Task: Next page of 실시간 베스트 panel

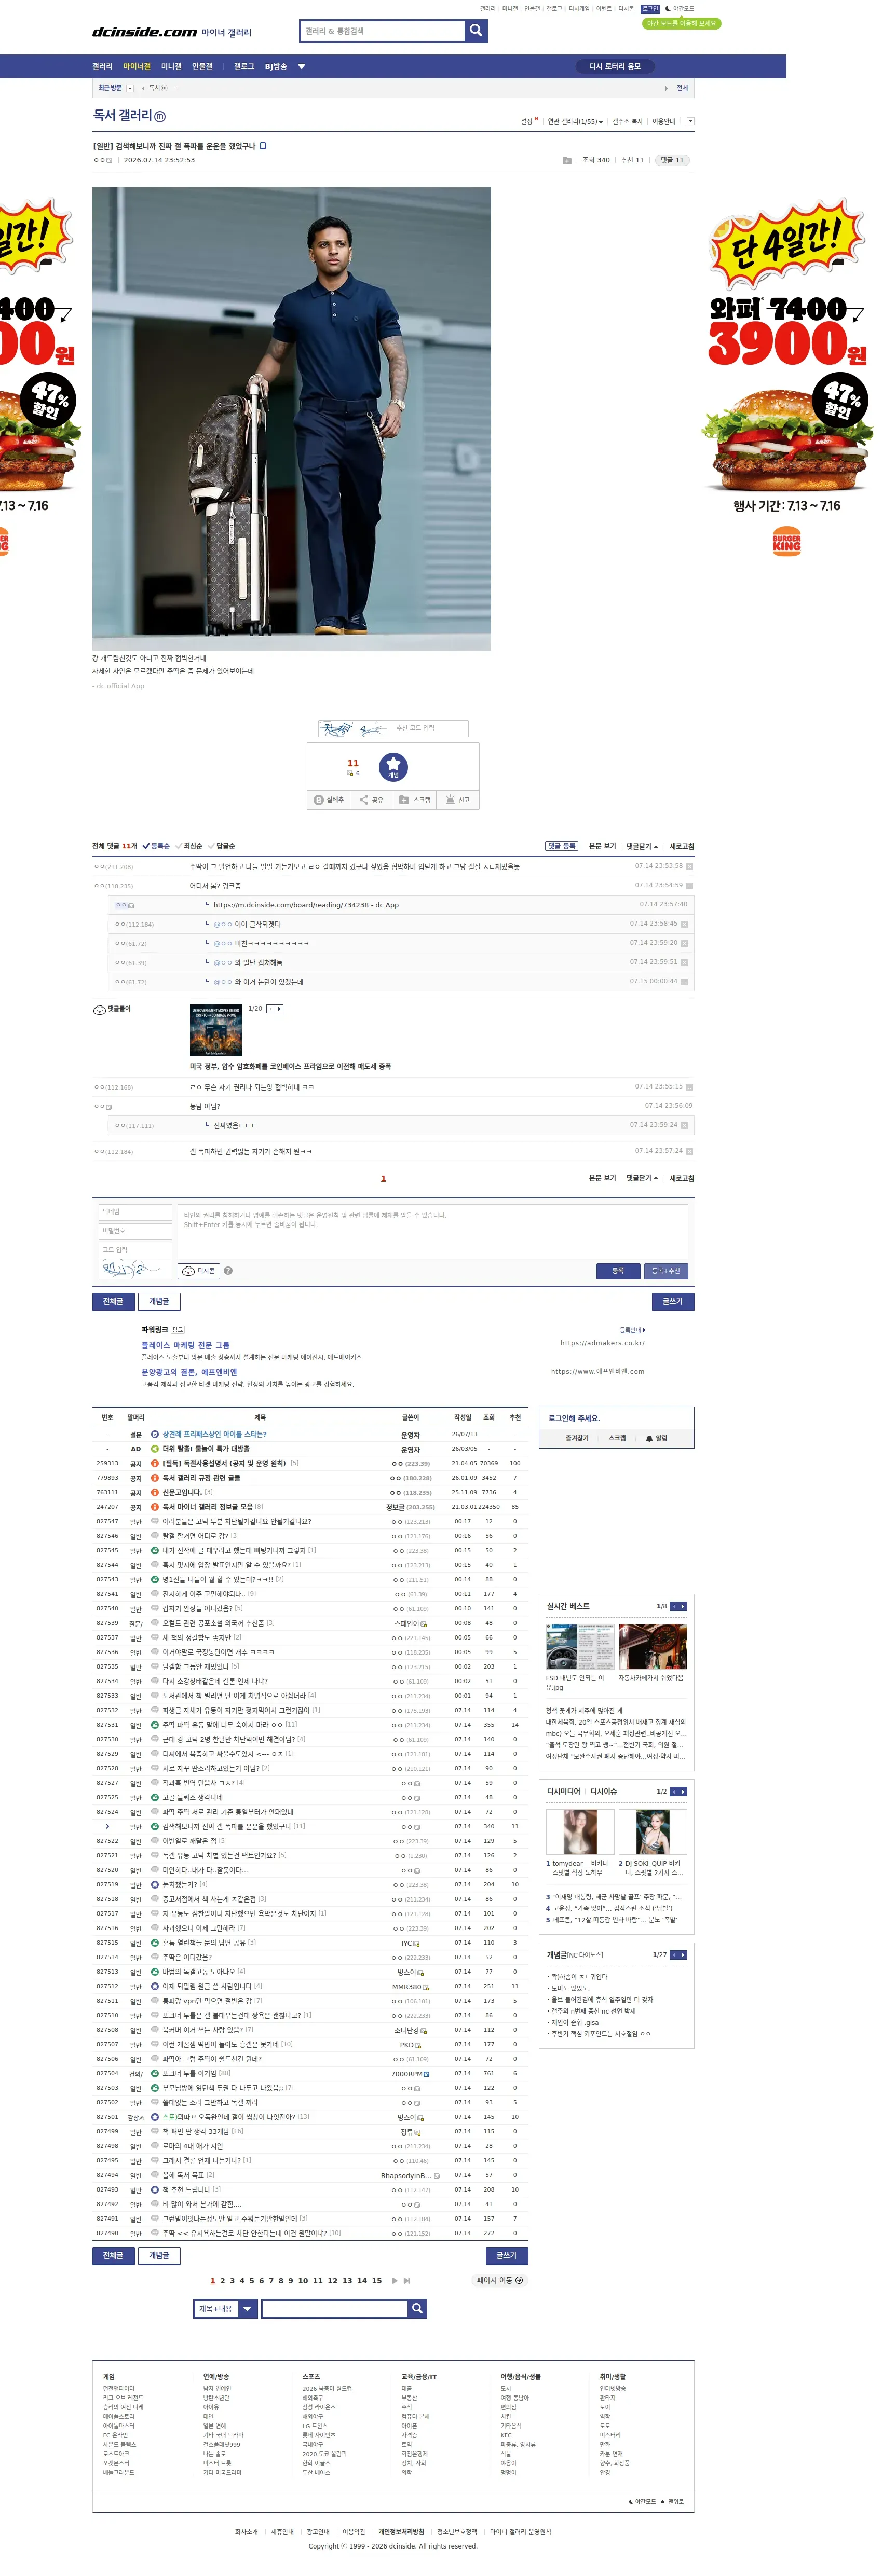Action: click(x=683, y=1606)
